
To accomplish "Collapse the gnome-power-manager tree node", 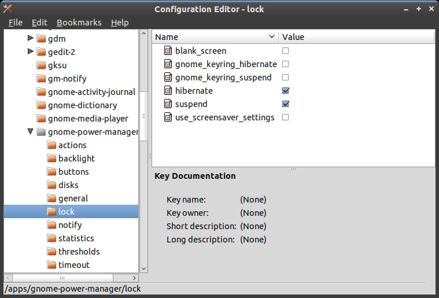I will tap(31, 131).
